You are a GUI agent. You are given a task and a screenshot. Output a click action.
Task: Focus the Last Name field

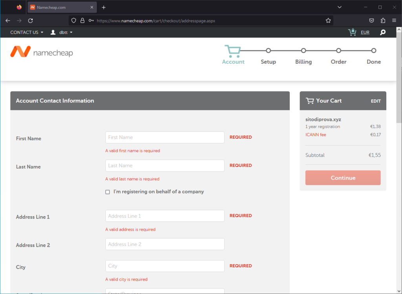(x=165, y=165)
